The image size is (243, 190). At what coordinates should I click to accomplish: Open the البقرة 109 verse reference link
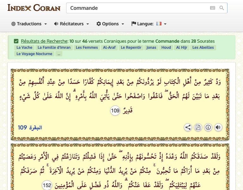click(30, 128)
